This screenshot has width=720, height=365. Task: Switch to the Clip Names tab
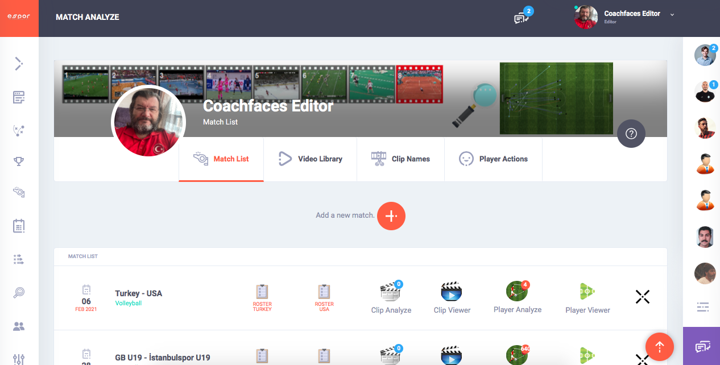401,159
